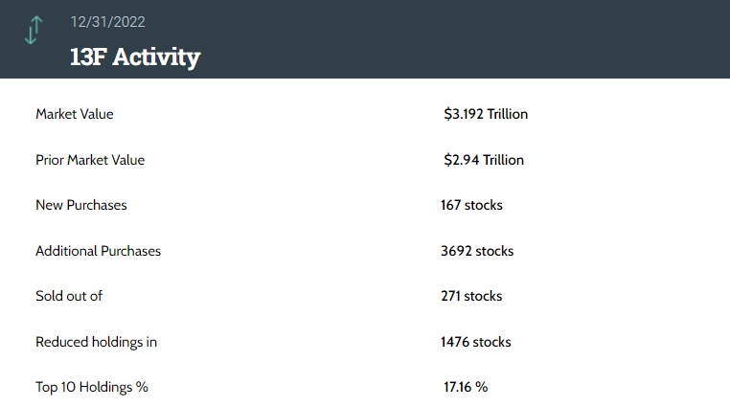Select the 167 stocks value
Image resolution: width=730 pixels, height=407 pixels.
point(471,205)
